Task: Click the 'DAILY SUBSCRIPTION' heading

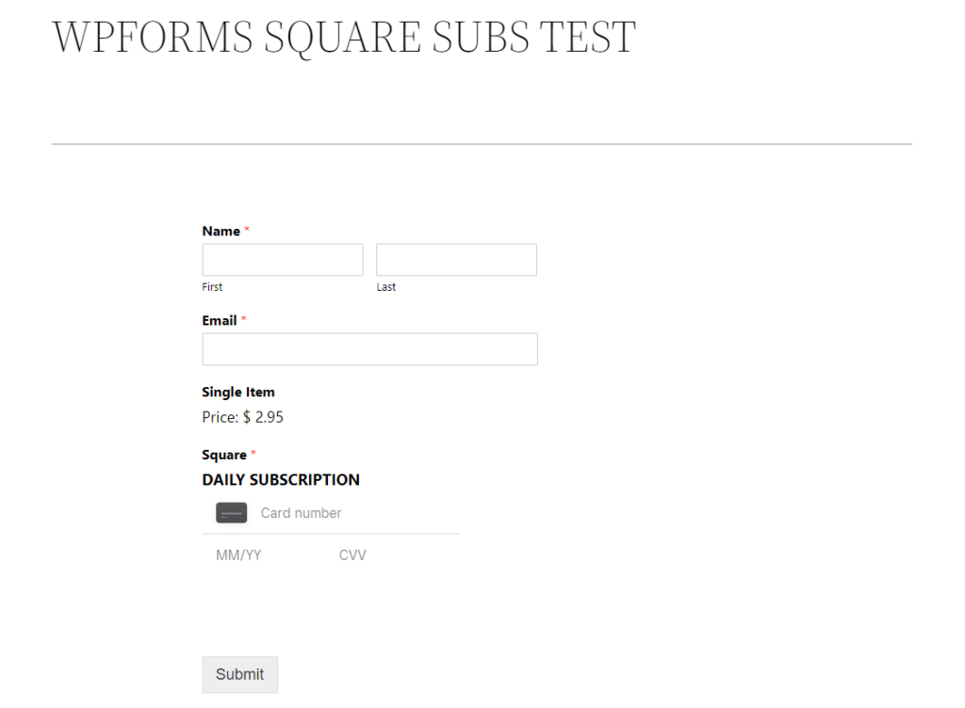Action: (x=281, y=480)
